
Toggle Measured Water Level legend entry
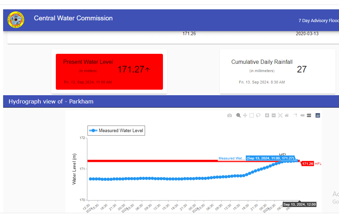click(116, 131)
